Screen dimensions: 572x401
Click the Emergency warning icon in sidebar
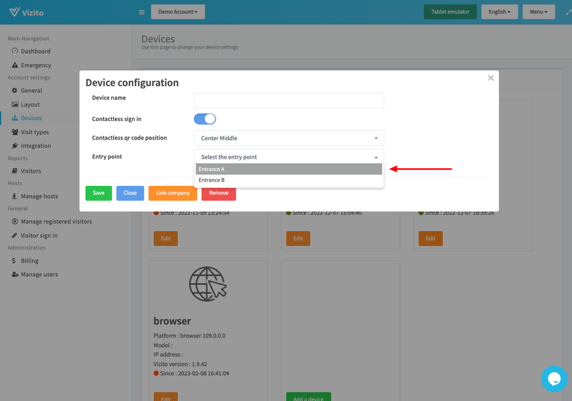click(x=15, y=65)
